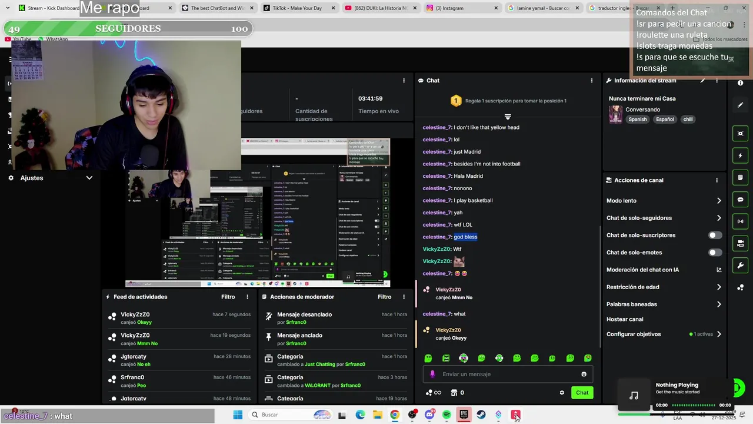
Task: Open Acciones de canal three-dot menu
Action: 717,180
